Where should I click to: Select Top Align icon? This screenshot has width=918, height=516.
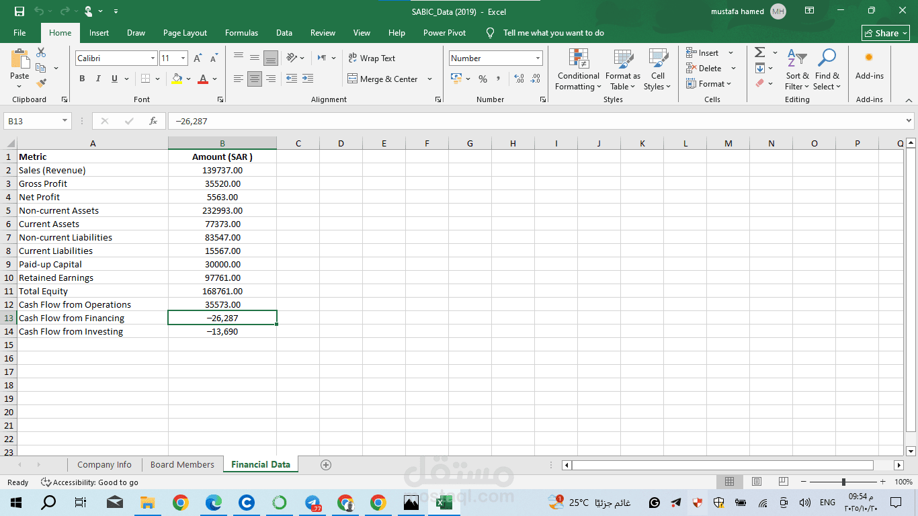coord(238,58)
